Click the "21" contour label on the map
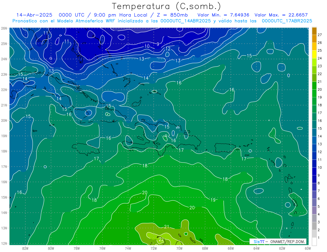 (x=167, y=227)
